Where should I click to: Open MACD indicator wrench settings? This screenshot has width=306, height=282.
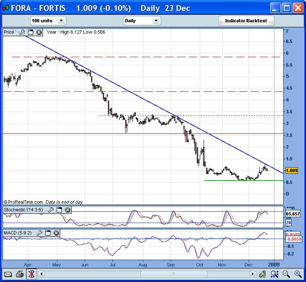[40, 233]
